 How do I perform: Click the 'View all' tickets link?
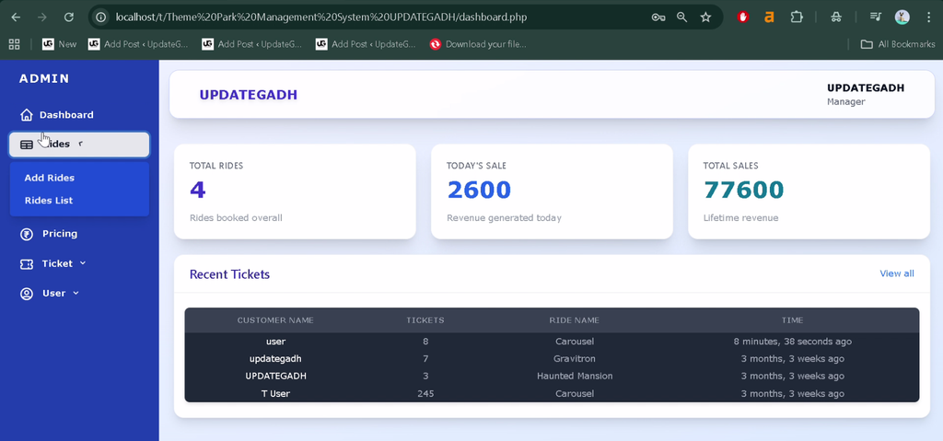pos(897,273)
